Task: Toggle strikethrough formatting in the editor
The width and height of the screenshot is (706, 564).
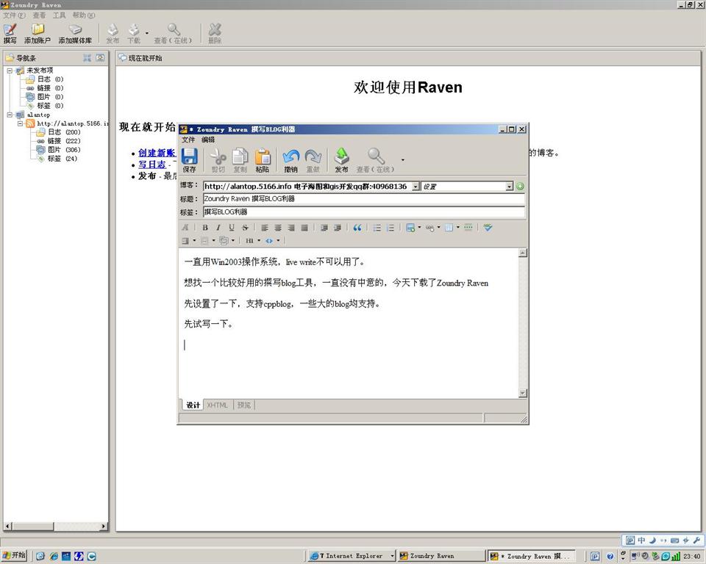Action: click(245, 228)
